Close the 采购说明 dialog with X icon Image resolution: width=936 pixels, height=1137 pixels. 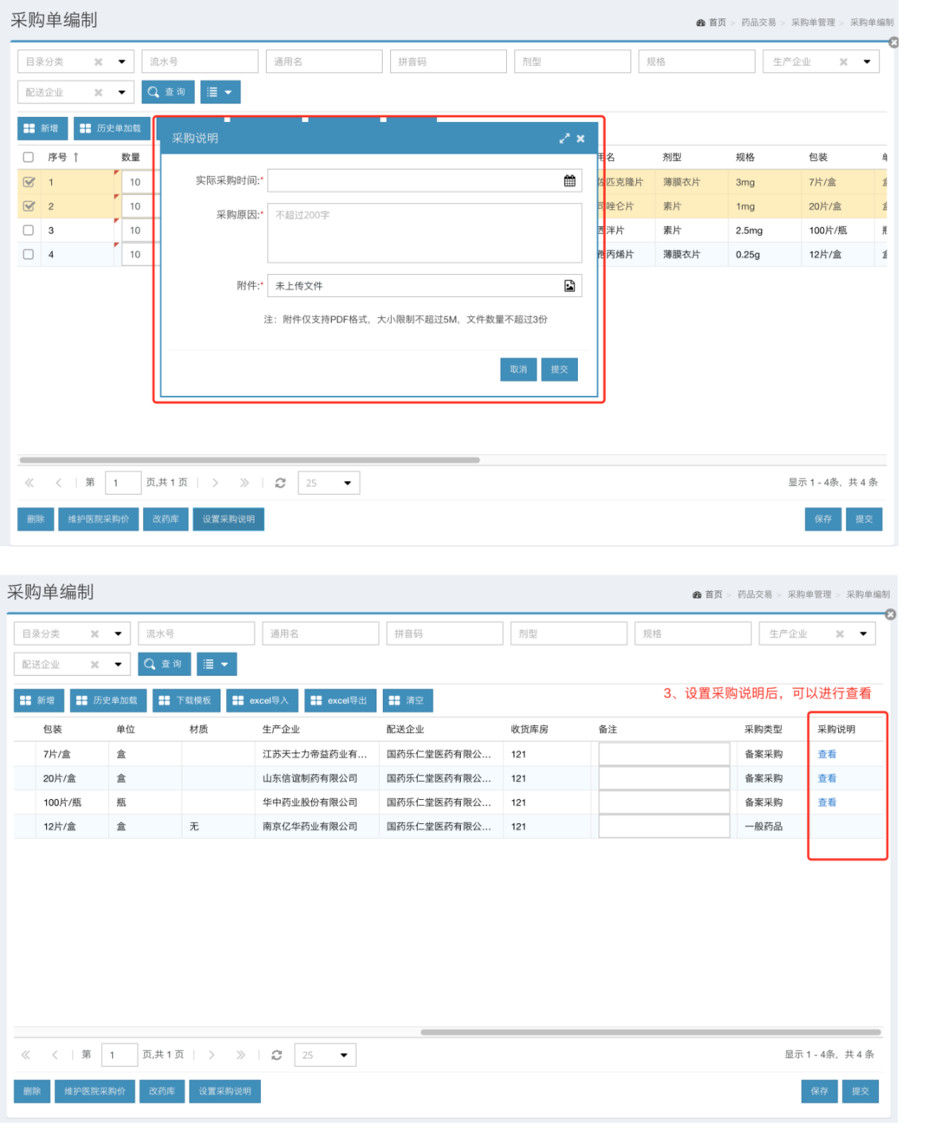(581, 139)
